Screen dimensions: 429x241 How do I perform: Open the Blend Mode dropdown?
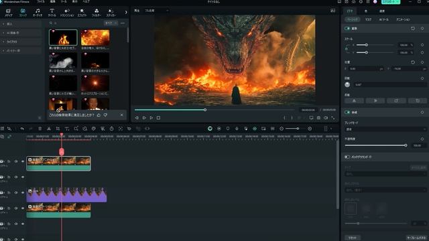385,129
